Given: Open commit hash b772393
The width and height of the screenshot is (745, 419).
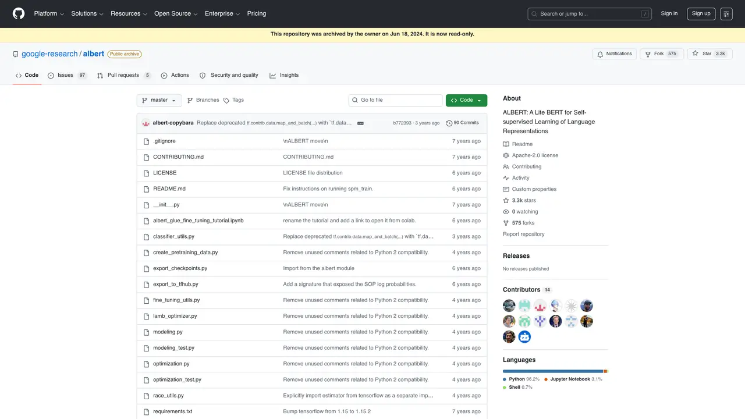Looking at the screenshot, I should pyautogui.click(x=402, y=123).
